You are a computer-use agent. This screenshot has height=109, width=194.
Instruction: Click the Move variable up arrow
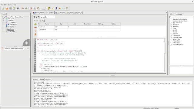coord(35,31)
